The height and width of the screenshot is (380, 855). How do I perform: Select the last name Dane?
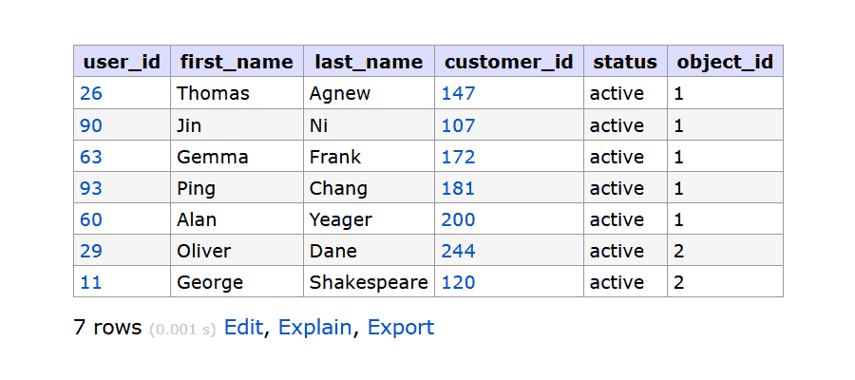click(x=333, y=251)
